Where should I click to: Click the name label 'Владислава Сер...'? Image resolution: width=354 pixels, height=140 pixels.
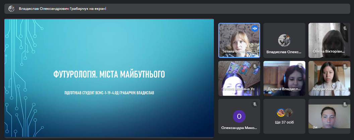point(329,89)
